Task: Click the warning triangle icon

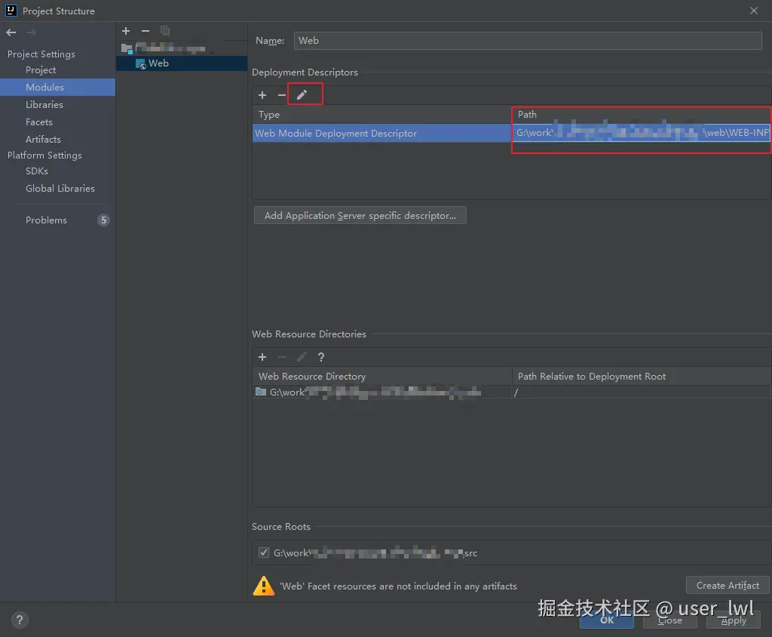Action: pyautogui.click(x=264, y=586)
